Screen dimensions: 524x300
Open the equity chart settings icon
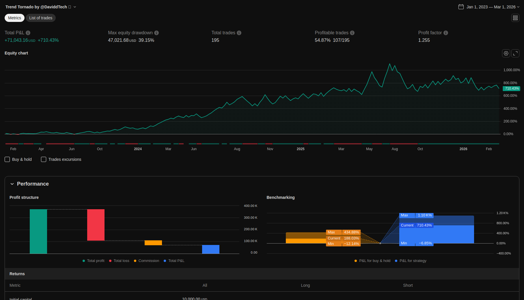click(506, 53)
